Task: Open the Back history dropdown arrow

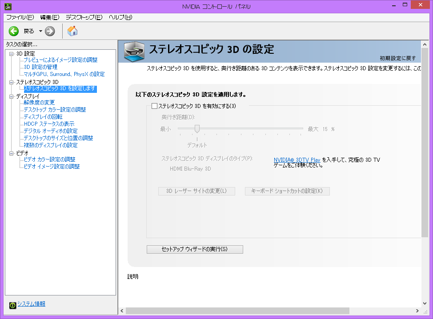Action: (x=40, y=31)
